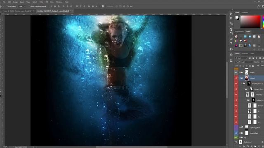
Task: Expand the Particle layer group
Action: point(239,73)
